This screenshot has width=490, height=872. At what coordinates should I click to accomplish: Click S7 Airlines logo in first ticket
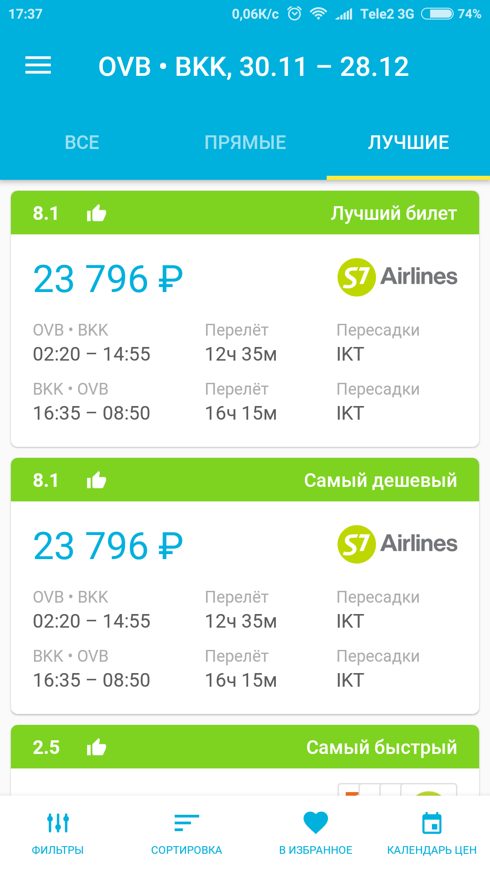click(x=397, y=277)
